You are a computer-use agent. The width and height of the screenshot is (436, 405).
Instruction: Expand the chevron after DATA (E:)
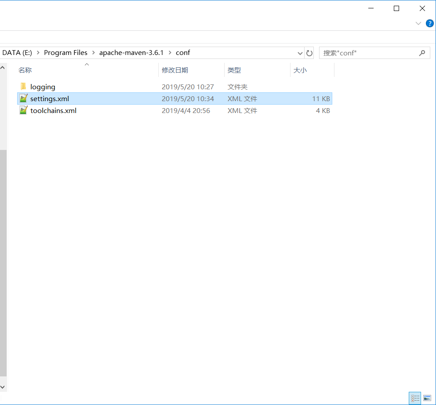pos(38,53)
